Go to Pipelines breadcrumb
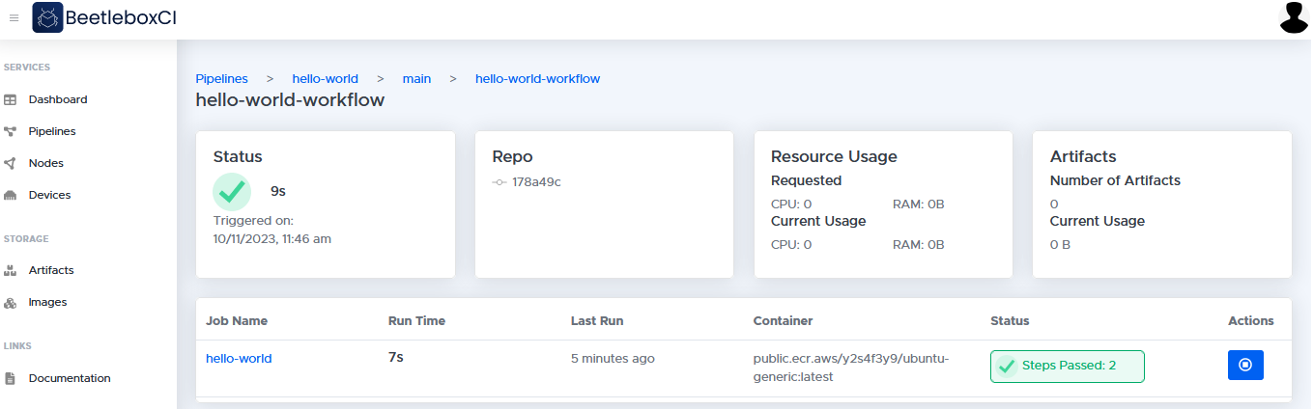Image resolution: width=1313 pixels, height=409 pixels. point(221,78)
